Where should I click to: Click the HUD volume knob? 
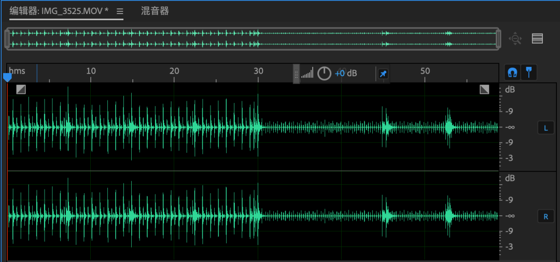[x=324, y=74]
